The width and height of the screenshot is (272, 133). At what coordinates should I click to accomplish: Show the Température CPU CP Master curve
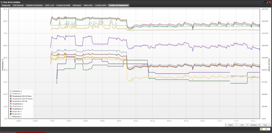pyautogui.click(x=21, y=99)
